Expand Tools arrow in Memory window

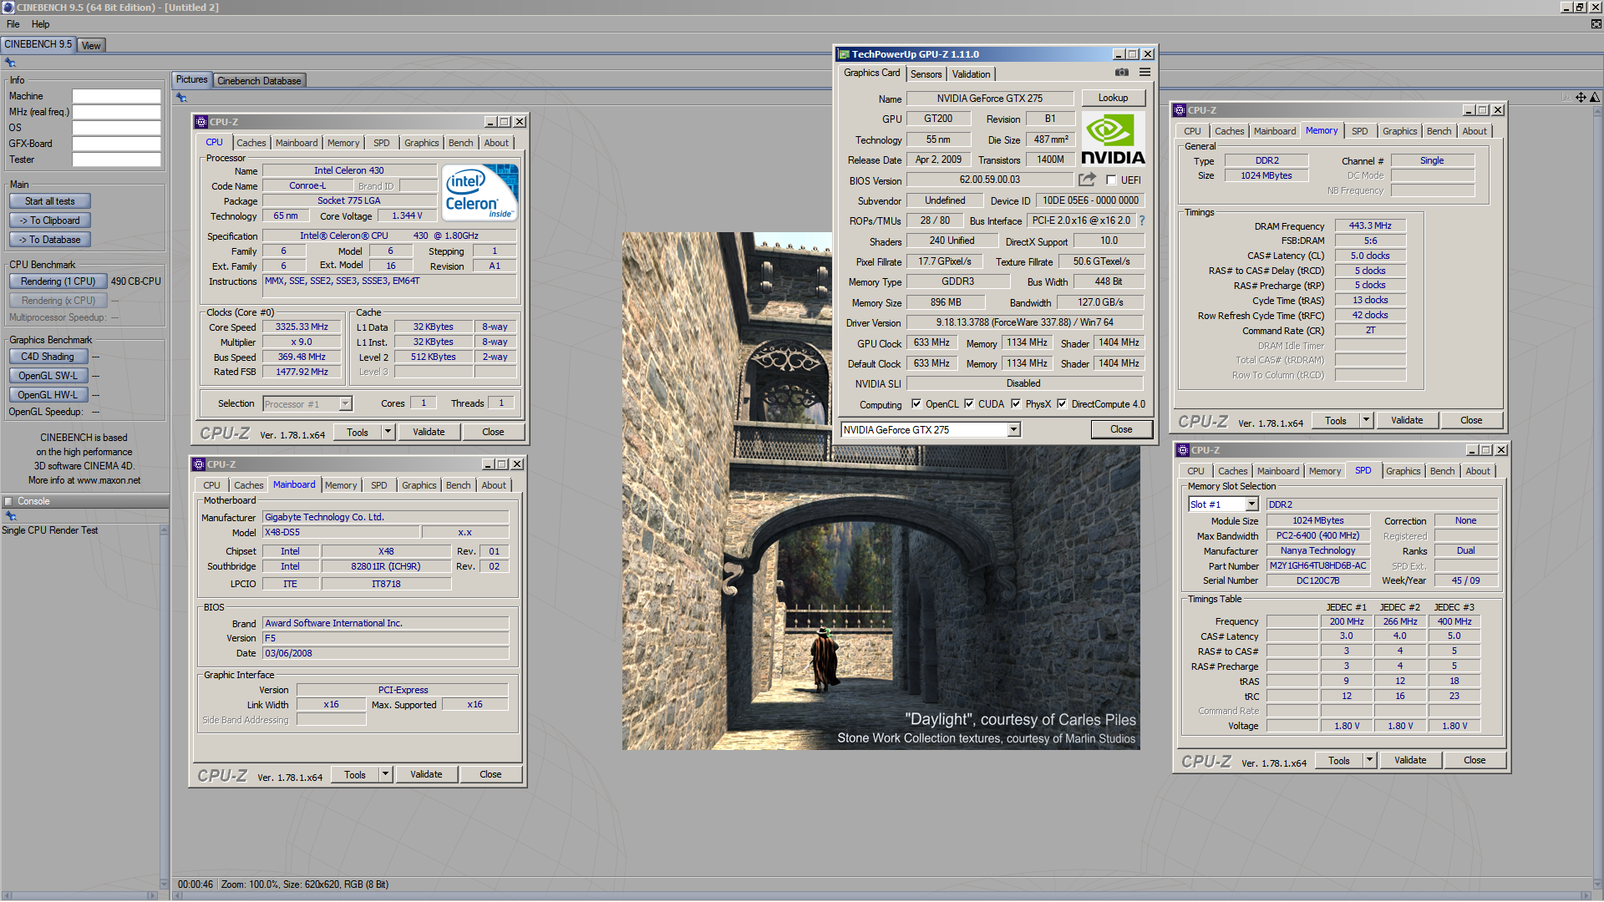click(x=1366, y=420)
